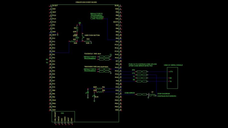Click the solder jumper on the RTS line
The width and height of the screenshot is (228, 128).
click(142, 72)
